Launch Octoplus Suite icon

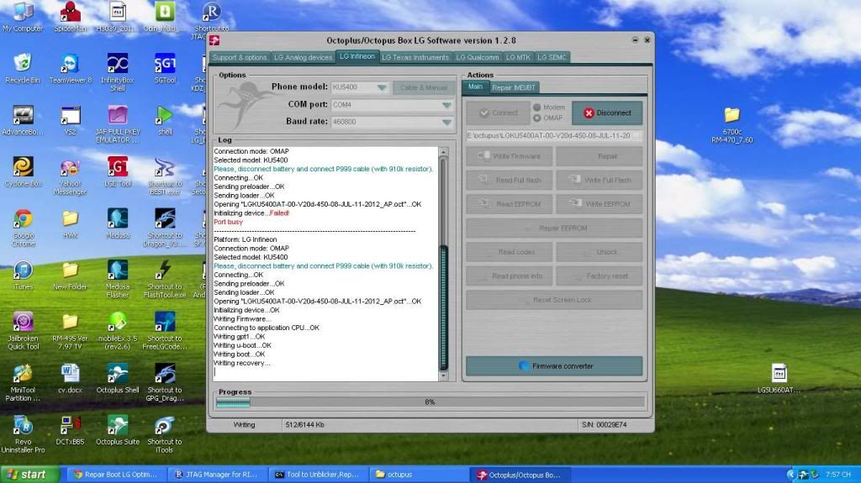pyautogui.click(x=118, y=429)
